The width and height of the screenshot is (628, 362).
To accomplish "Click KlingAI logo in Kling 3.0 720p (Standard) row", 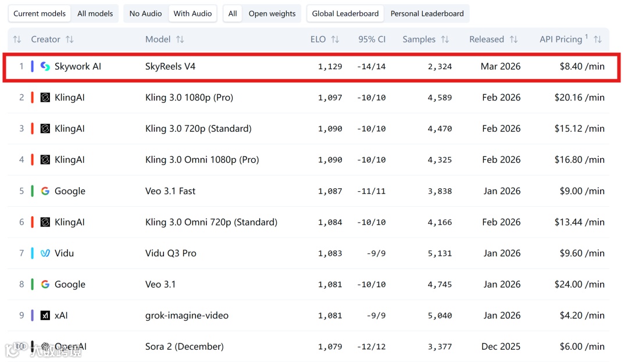I will pyautogui.click(x=45, y=129).
